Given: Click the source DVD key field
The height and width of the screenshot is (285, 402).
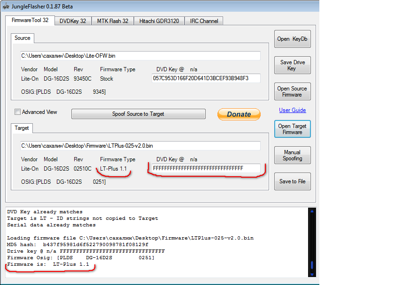Looking at the screenshot, I should click(x=206, y=78).
